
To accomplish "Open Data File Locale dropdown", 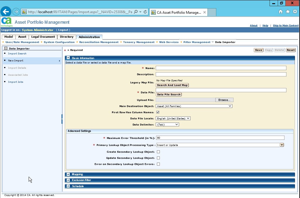I will click(173, 118).
